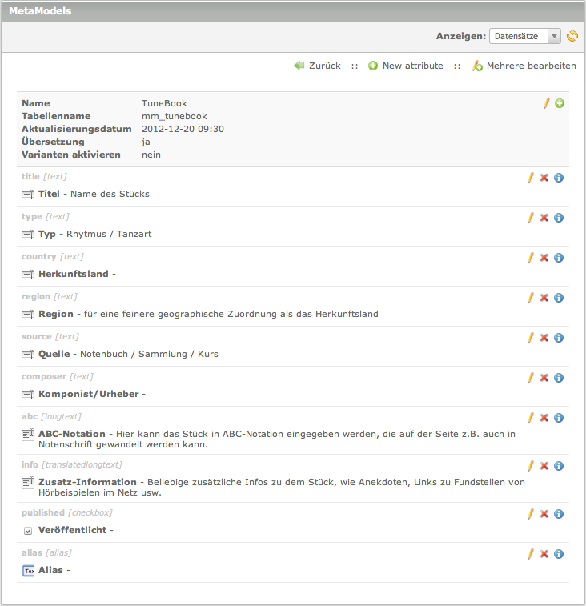Go back via Zurück link
The width and height of the screenshot is (586, 606).
point(317,66)
